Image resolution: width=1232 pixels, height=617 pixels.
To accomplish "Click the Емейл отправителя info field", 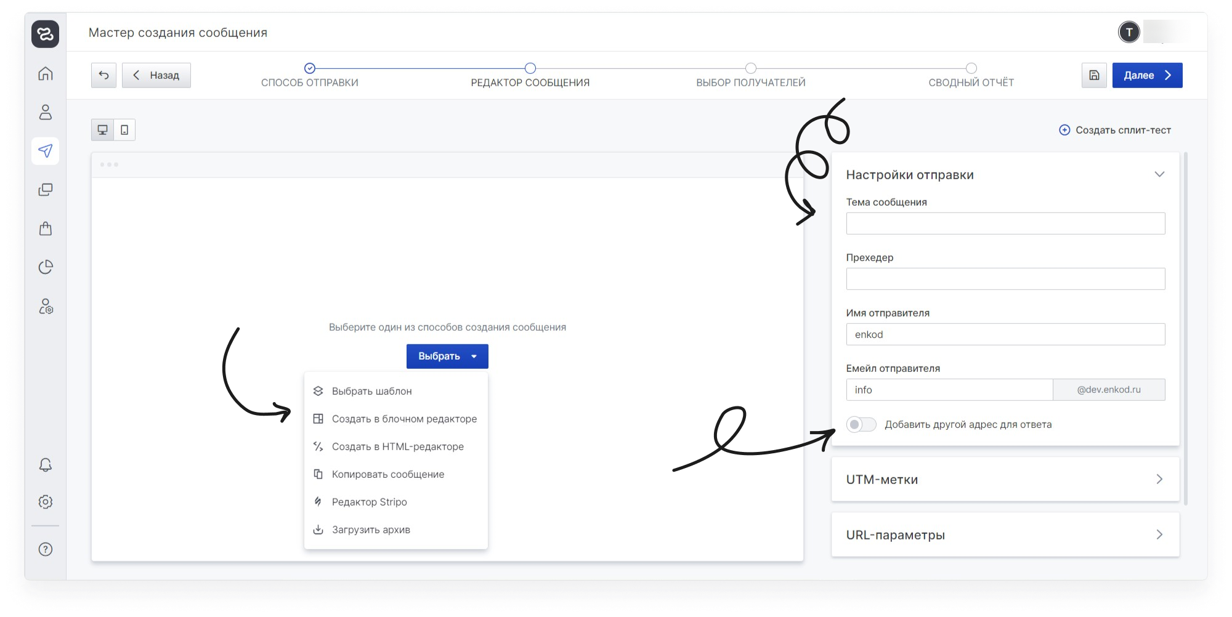I will pyautogui.click(x=949, y=390).
